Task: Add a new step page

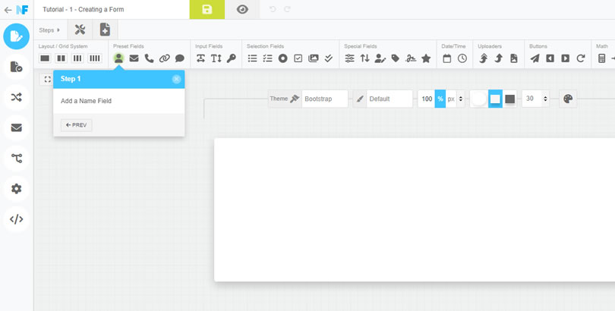Action: pos(105,30)
